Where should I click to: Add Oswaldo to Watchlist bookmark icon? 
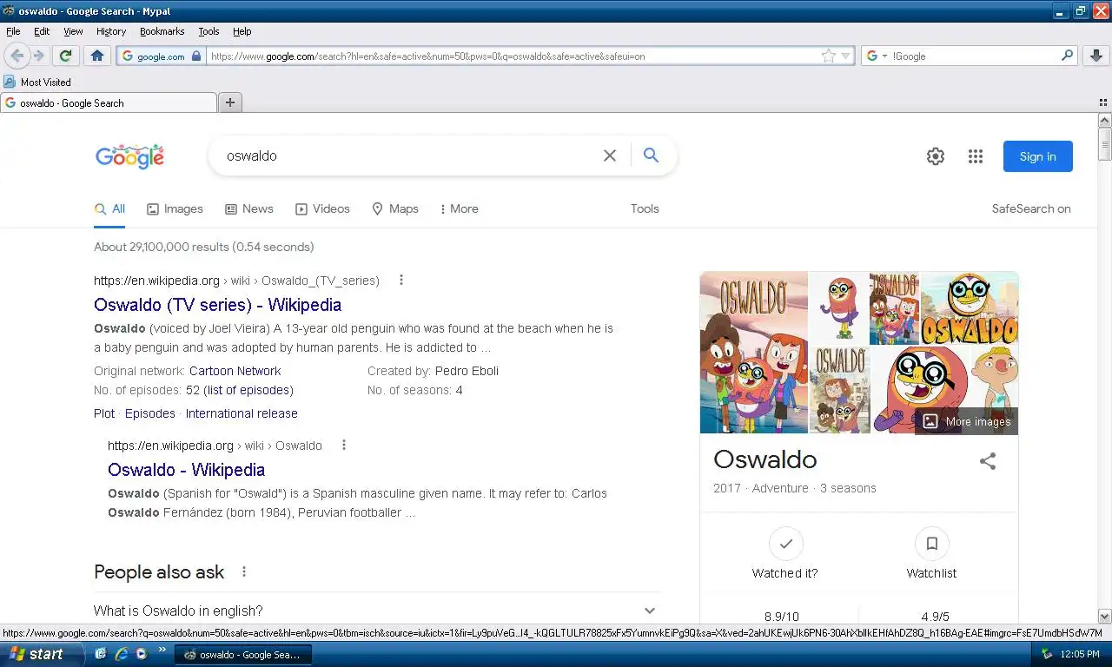click(931, 544)
